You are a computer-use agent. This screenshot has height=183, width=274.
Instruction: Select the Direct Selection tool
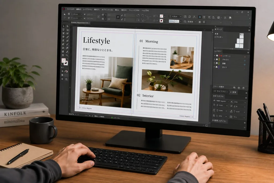67,26
